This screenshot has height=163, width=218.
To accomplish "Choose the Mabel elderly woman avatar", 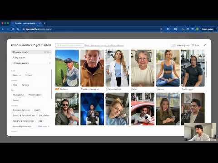I will click(143, 68).
